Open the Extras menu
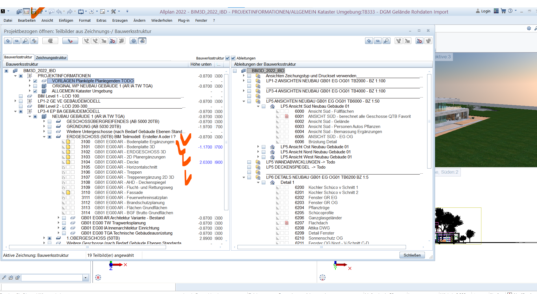The height and width of the screenshot is (294, 537). [101, 21]
